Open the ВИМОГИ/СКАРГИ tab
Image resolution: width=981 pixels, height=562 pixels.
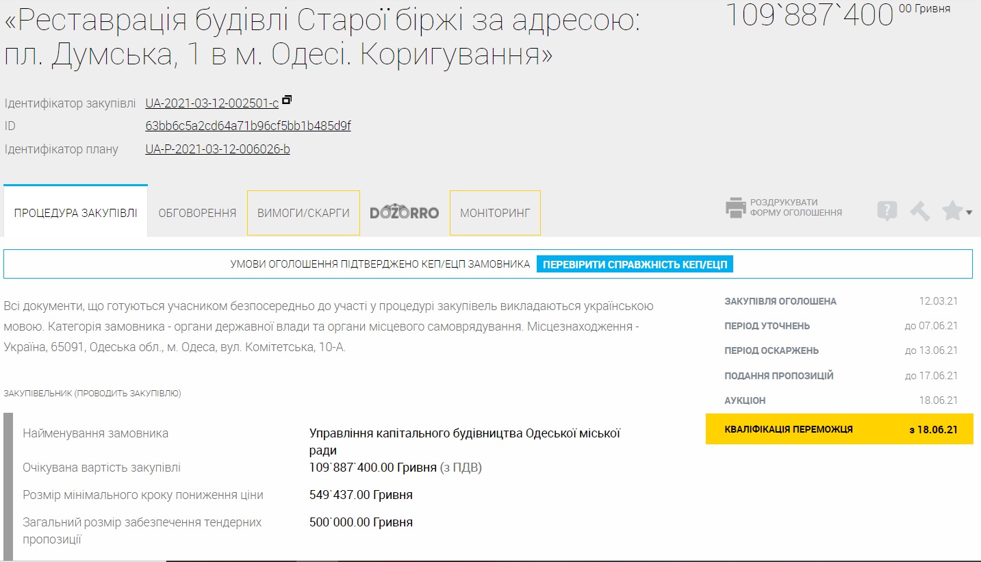pyautogui.click(x=303, y=213)
